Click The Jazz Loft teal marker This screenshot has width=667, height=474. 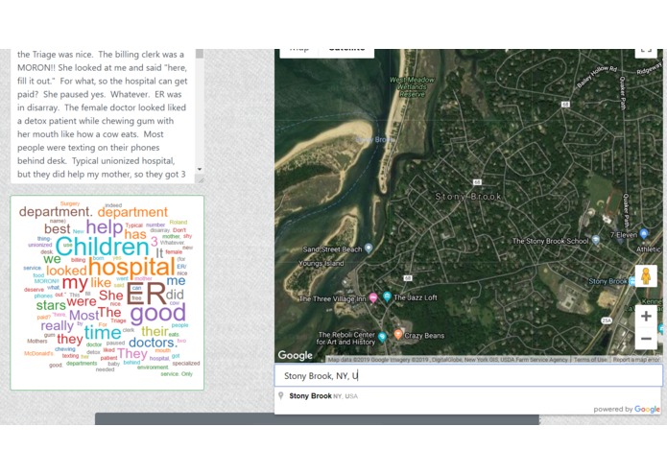(387, 296)
